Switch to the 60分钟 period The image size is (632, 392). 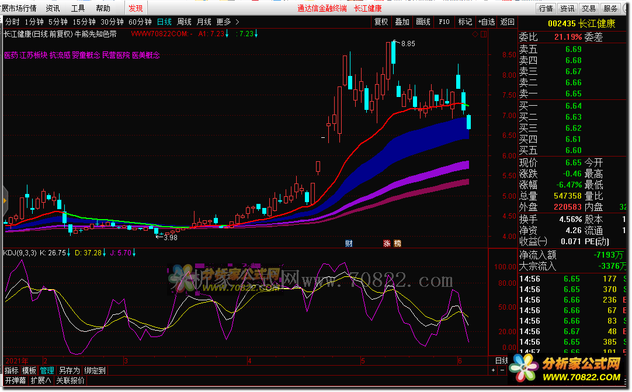[140, 22]
